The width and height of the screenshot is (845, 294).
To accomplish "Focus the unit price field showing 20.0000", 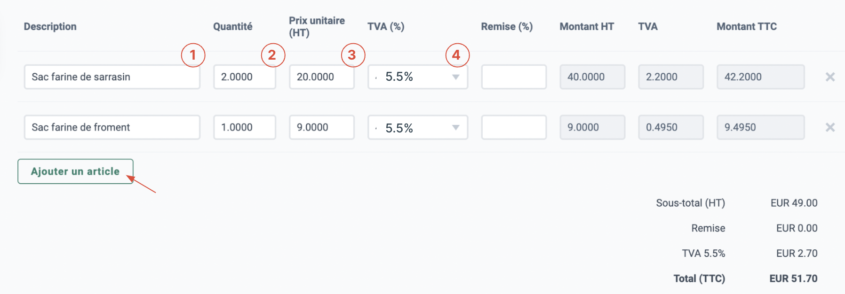I will click(322, 77).
